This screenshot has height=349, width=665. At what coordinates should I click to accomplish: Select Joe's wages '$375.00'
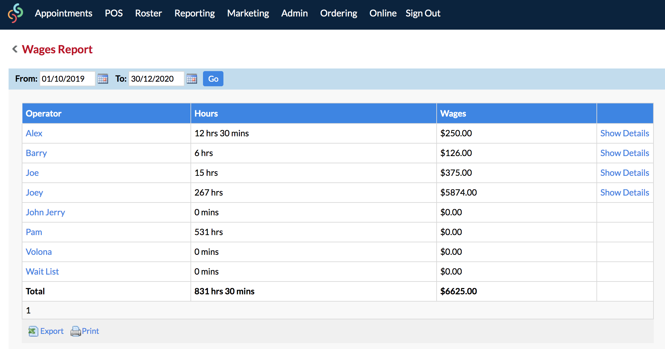456,173
